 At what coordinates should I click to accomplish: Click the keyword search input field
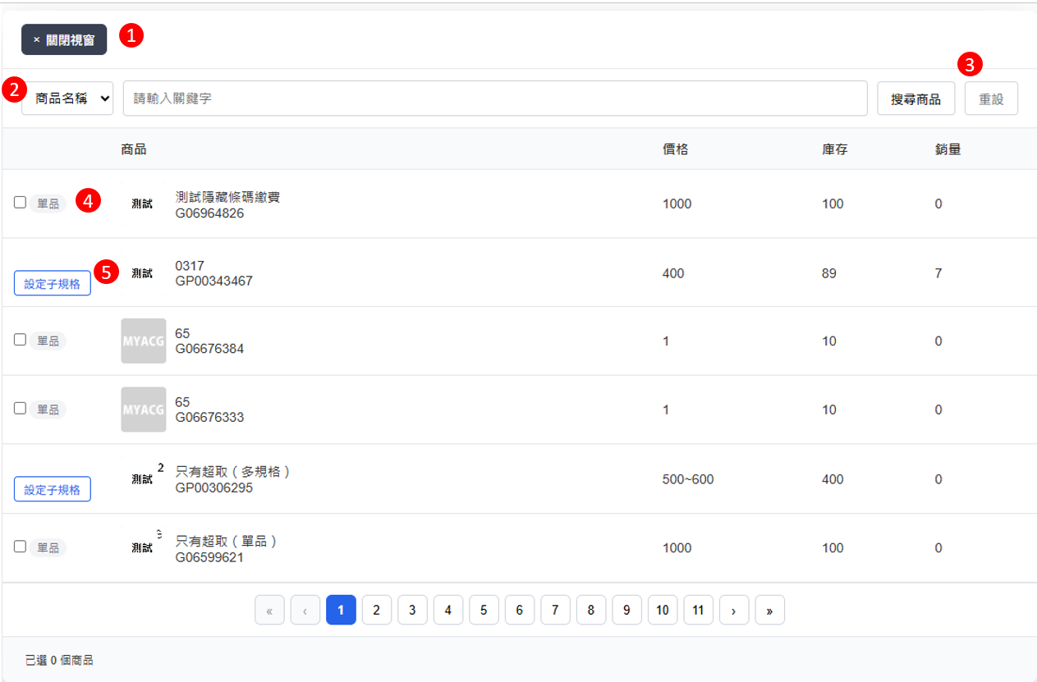coord(494,98)
